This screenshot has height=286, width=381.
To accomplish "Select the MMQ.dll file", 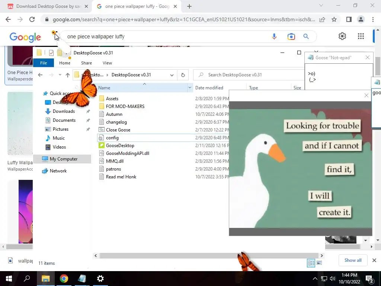I will (115, 161).
